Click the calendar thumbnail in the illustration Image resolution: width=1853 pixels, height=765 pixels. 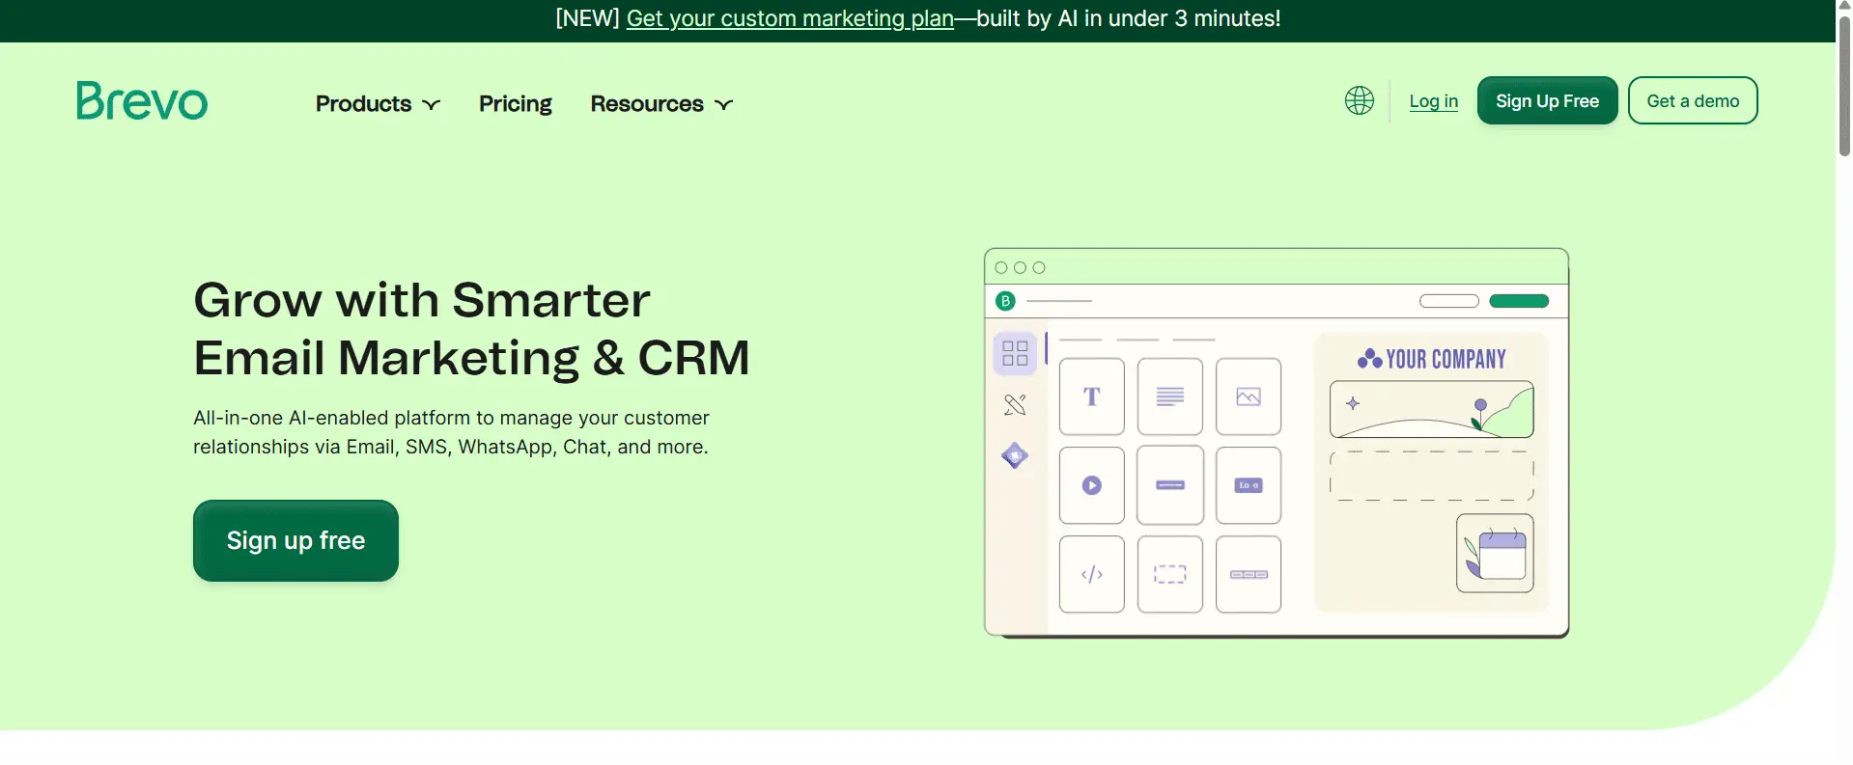(1495, 553)
